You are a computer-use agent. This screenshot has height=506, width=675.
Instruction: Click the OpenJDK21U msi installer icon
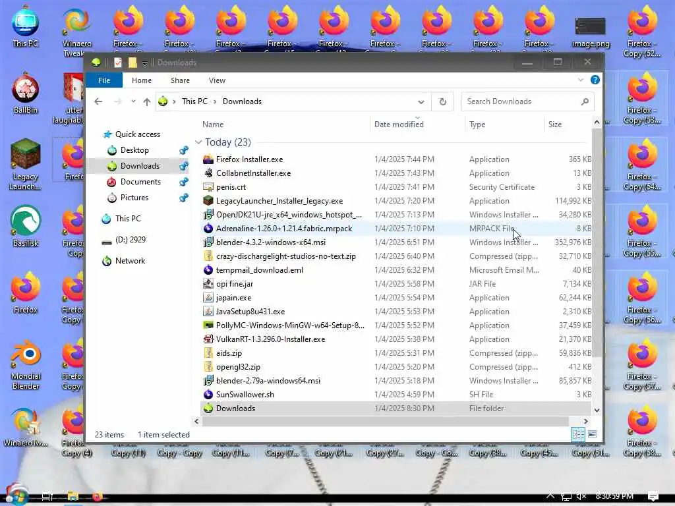click(x=208, y=214)
